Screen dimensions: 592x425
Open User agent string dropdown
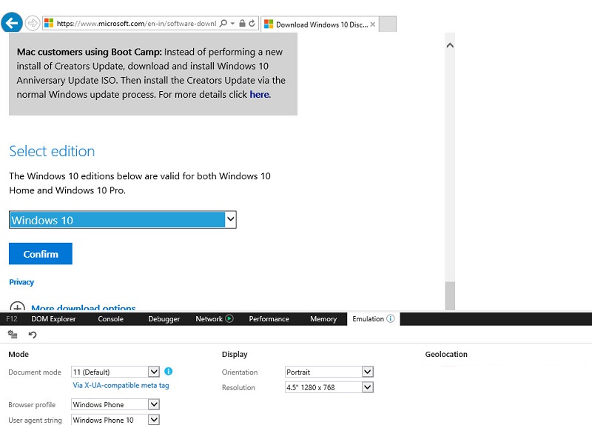[x=115, y=420]
